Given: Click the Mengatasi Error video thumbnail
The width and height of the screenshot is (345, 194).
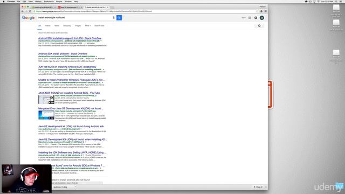Looking at the screenshot, I should point(46,115).
